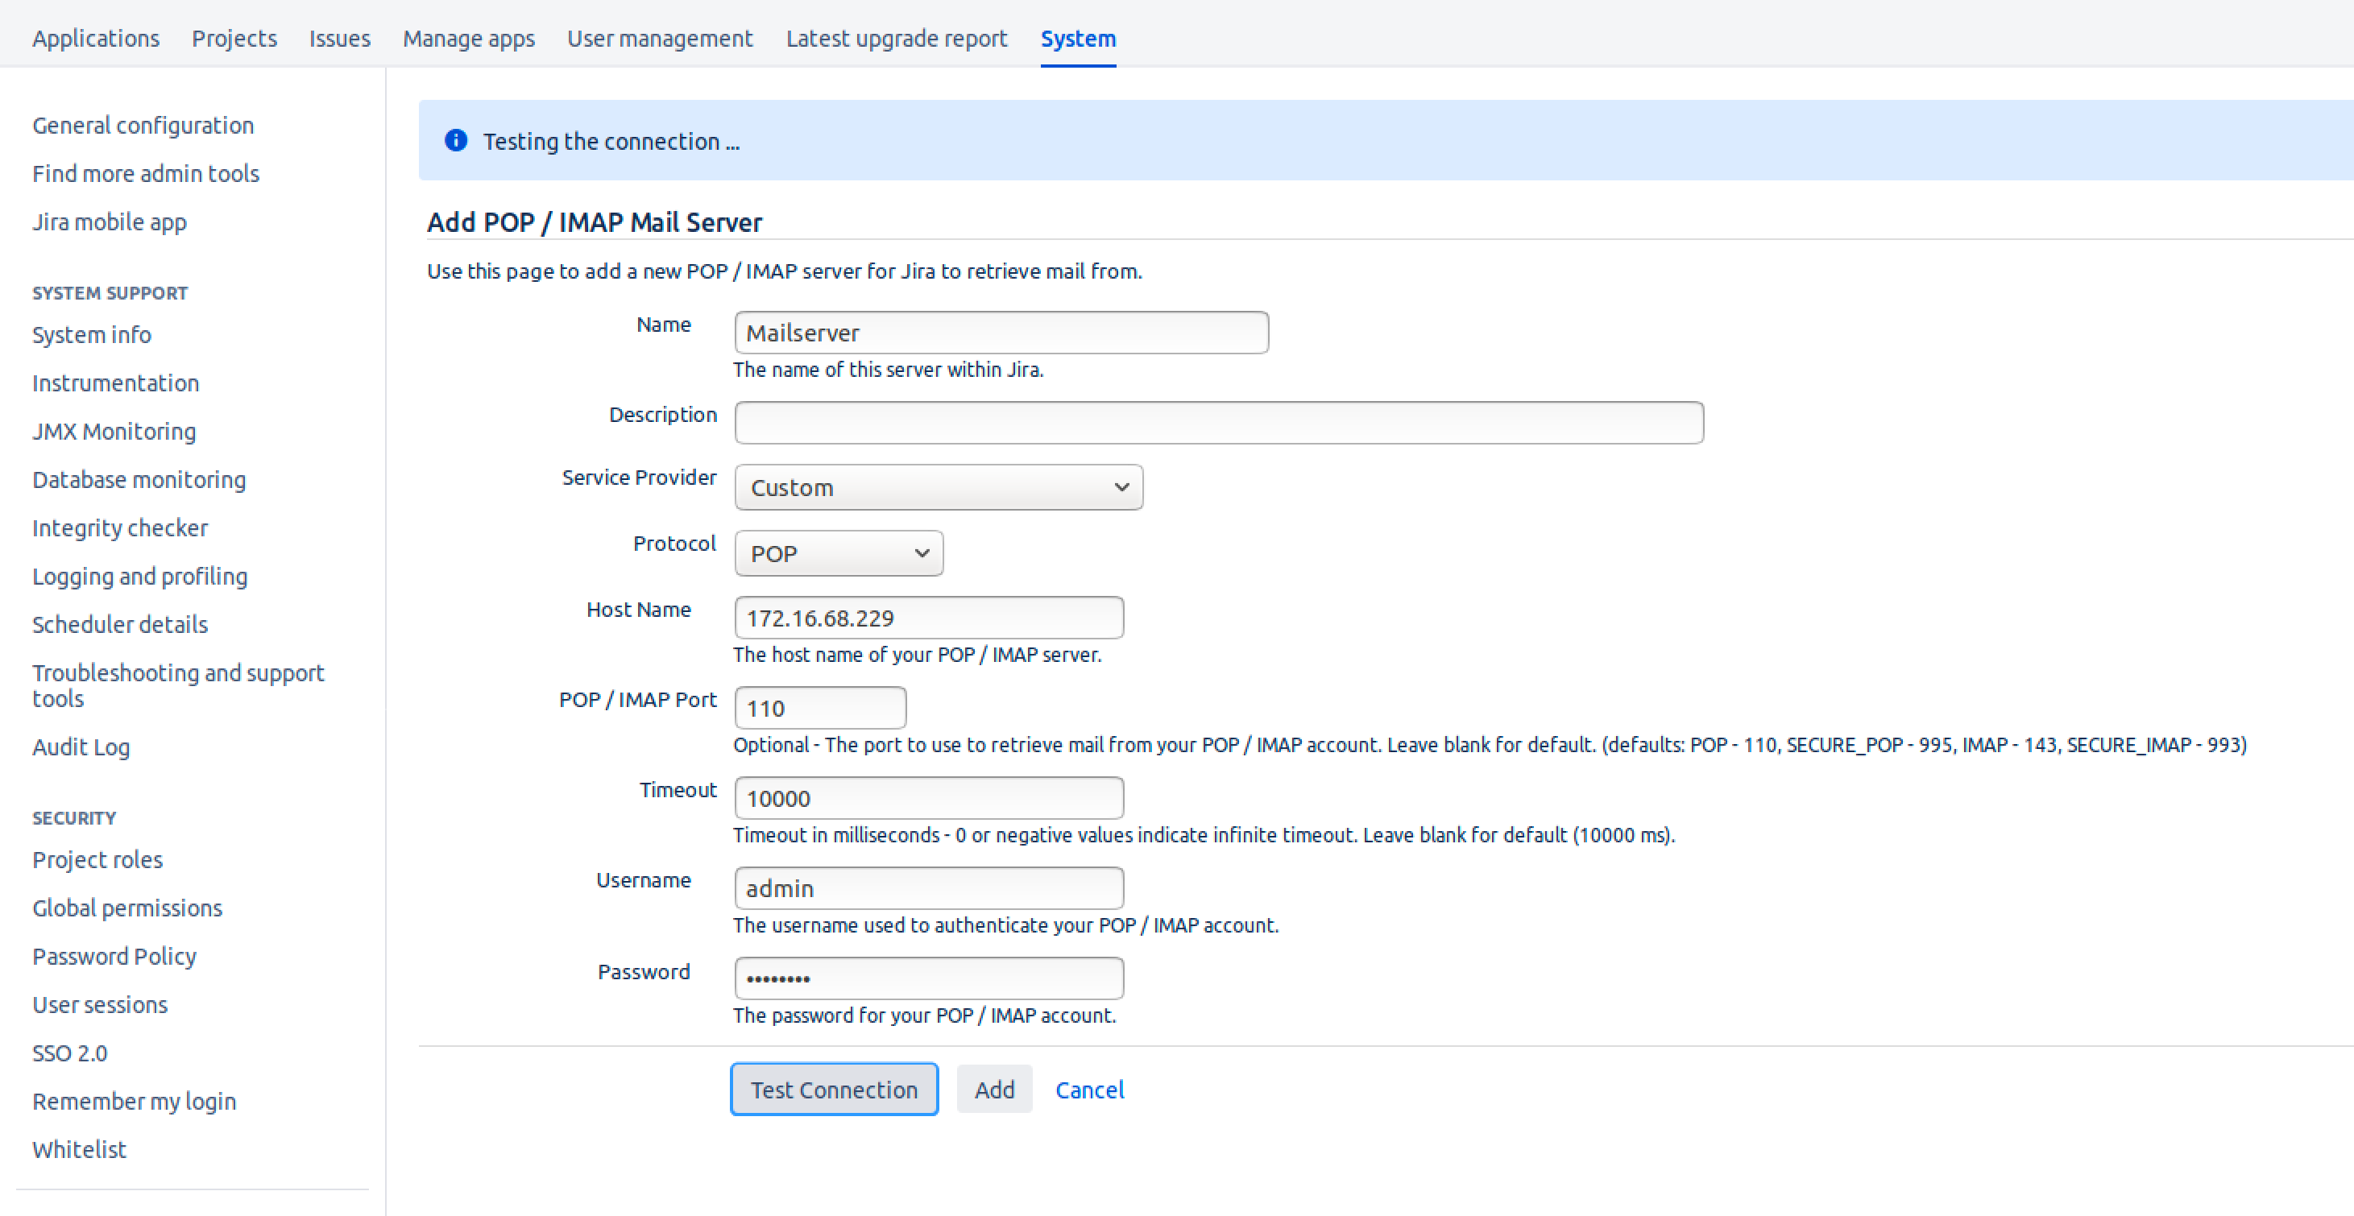The image size is (2354, 1216).
Task: Focus the Name field containing Mailserver
Action: click(1001, 333)
